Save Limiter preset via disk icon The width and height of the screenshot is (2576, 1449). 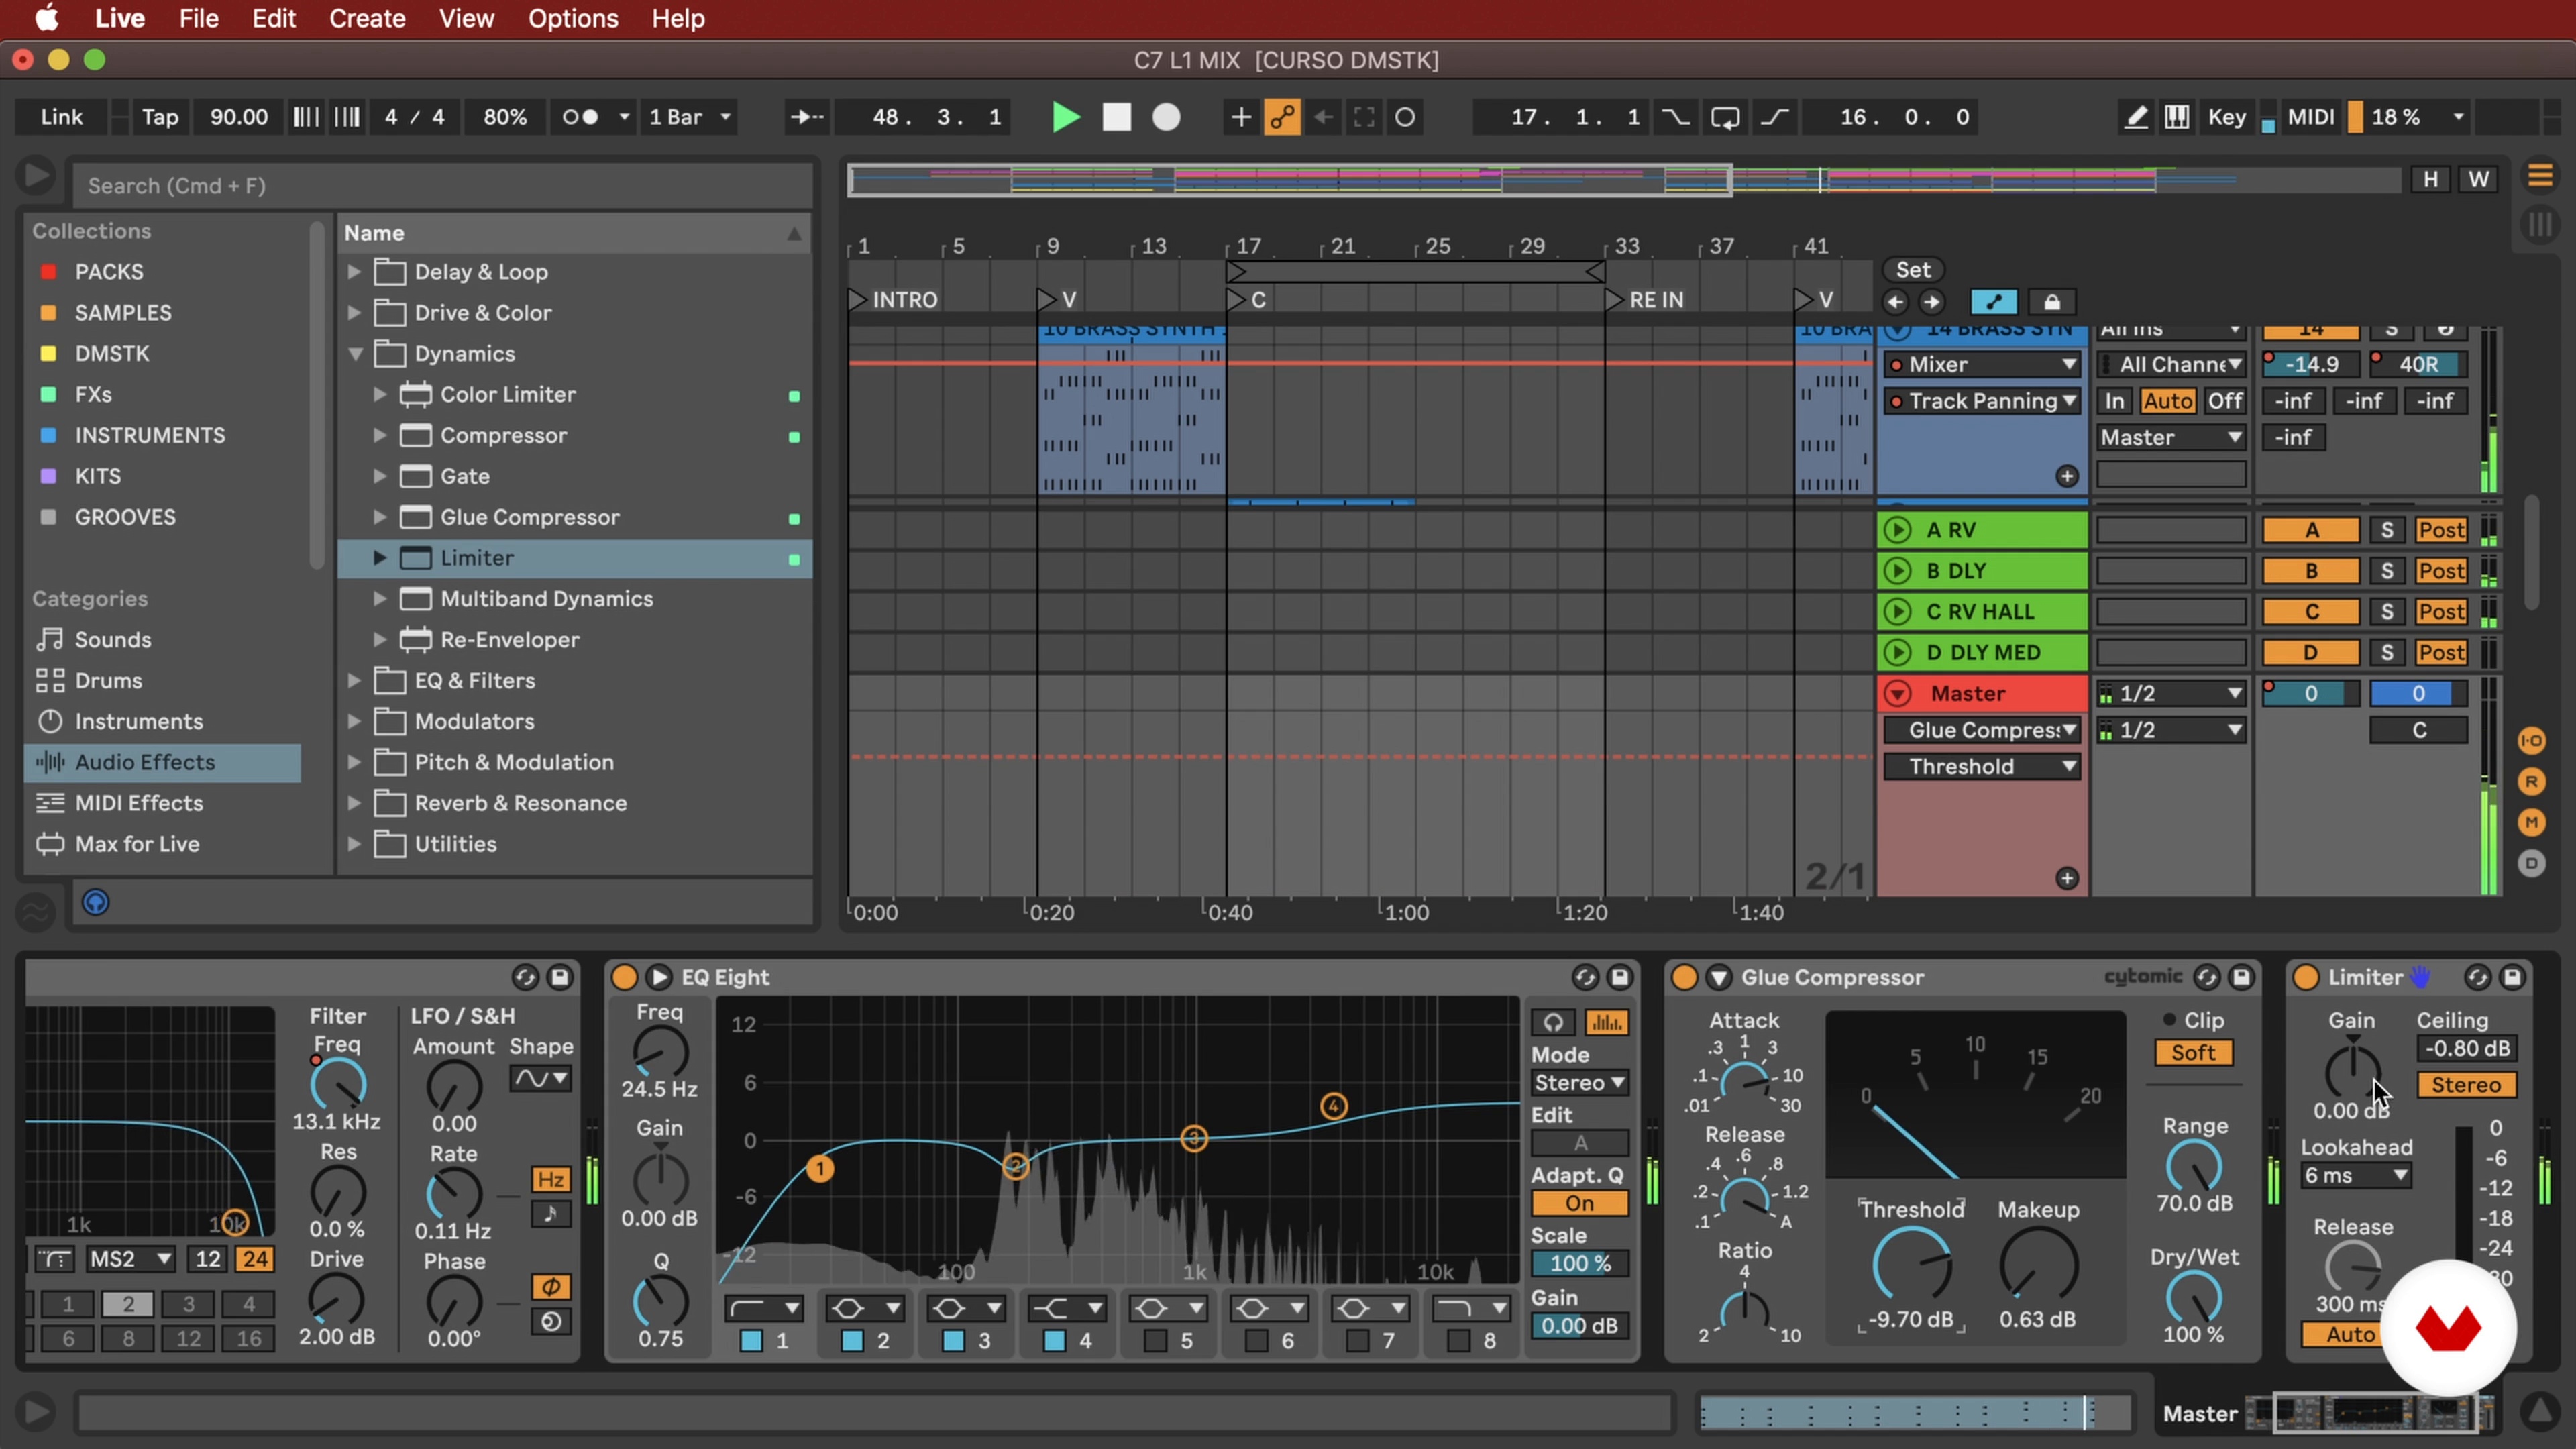(2511, 978)
